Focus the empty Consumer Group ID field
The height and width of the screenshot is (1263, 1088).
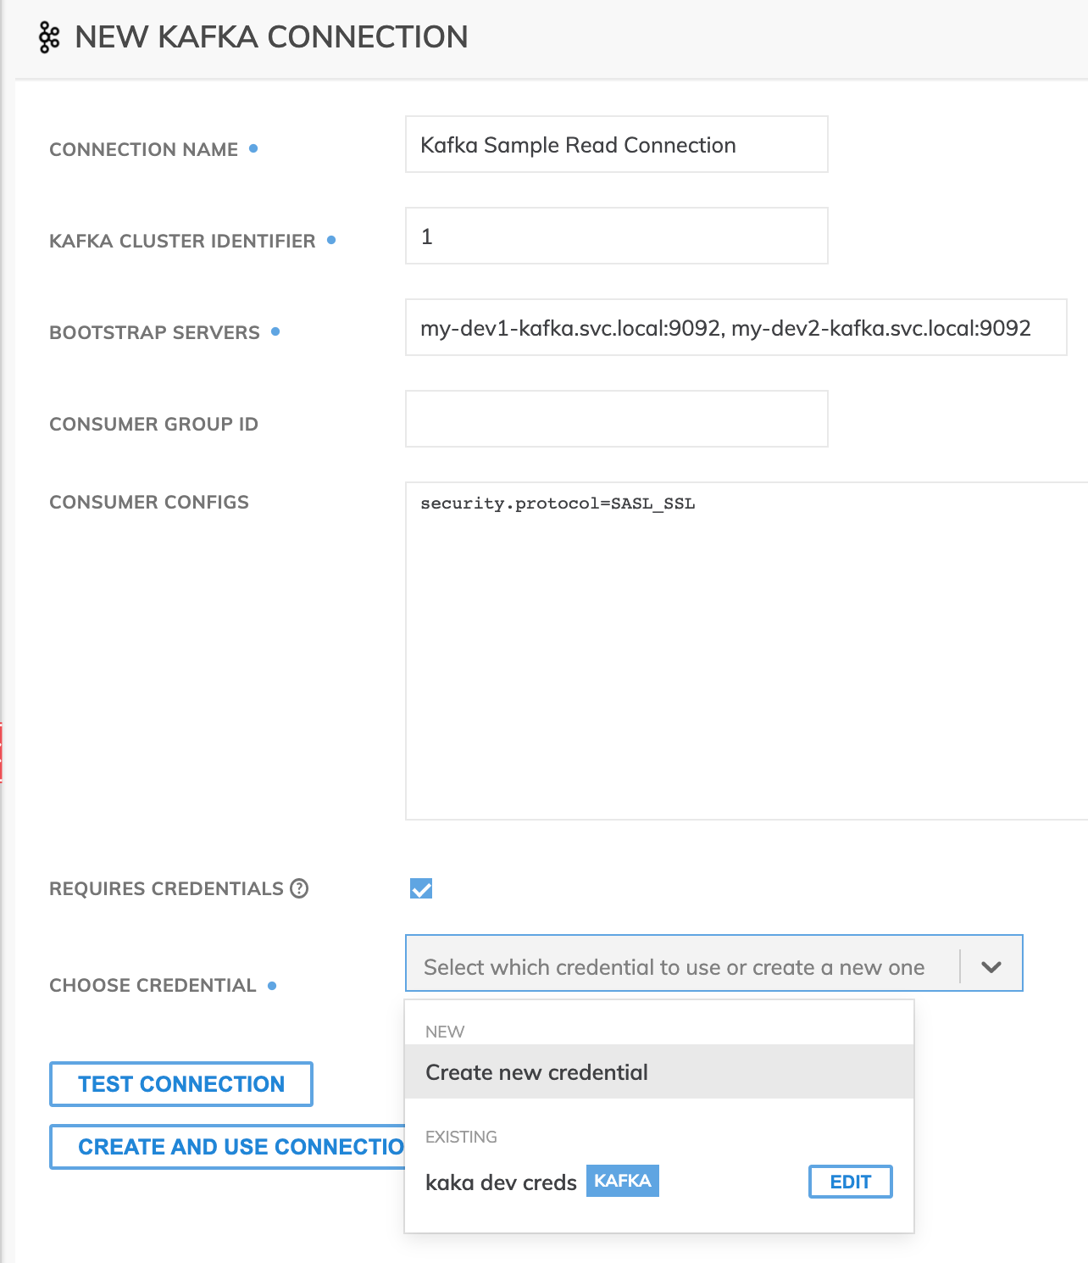(x=617, y=419)
